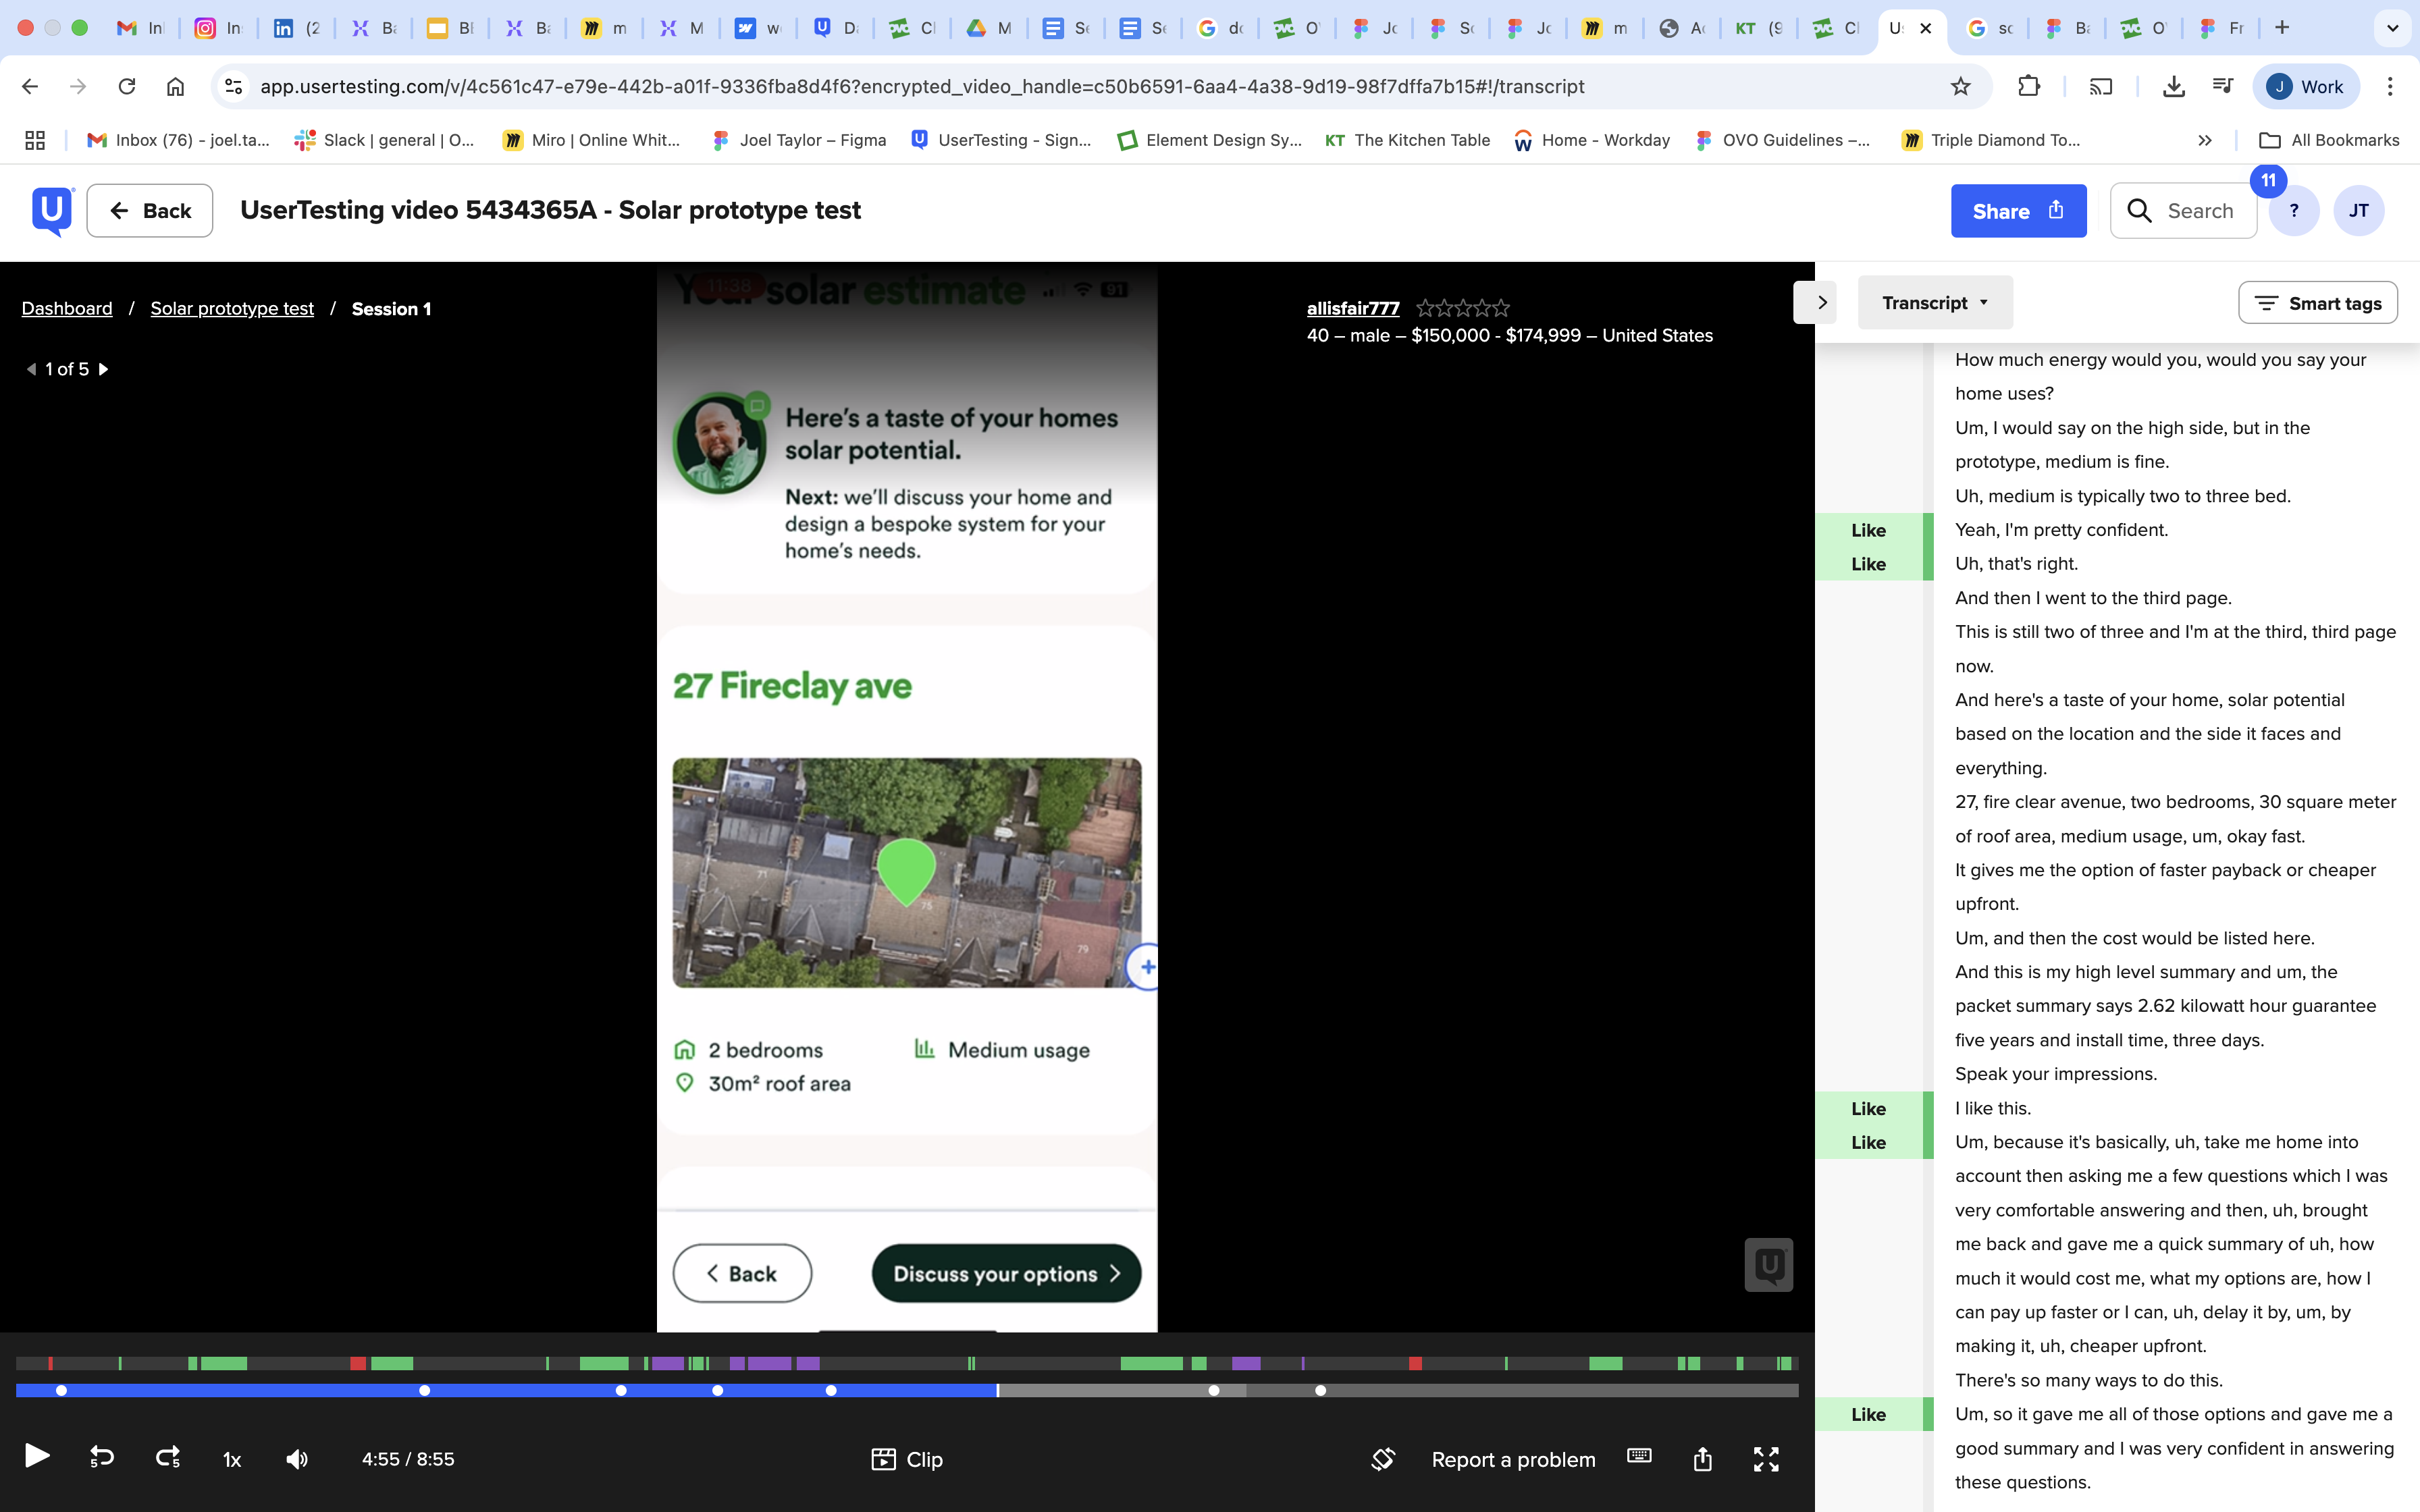Bookmark page with star icon

click(1960, 86)
